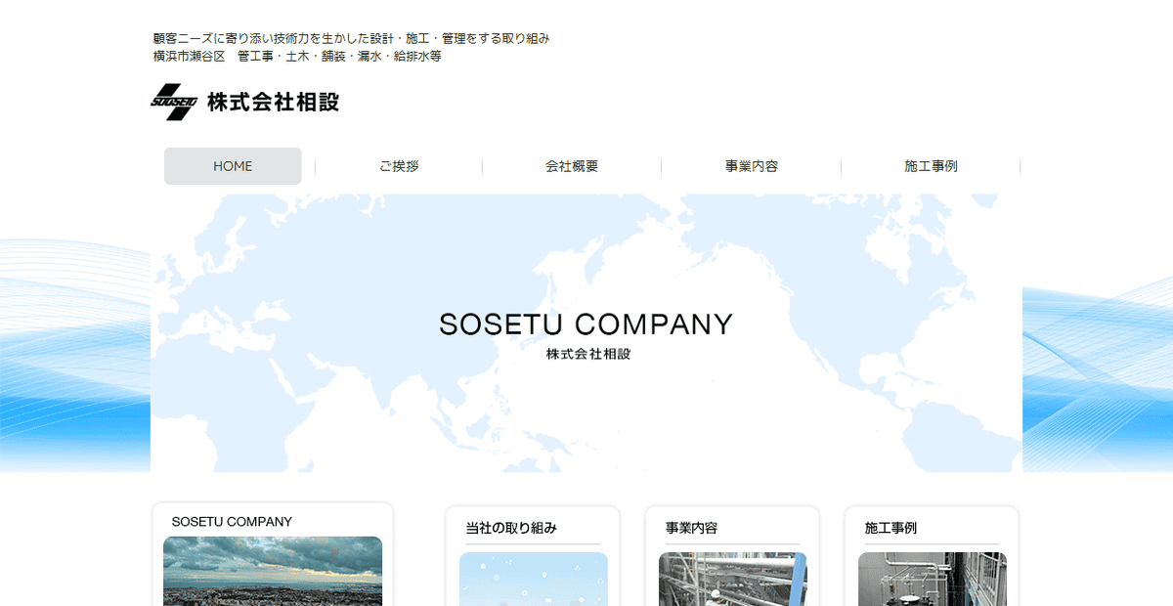This screenshot has width=1173, height=606.
Task: Open the 施工事例 item in the top navigation
Action: (930, 165)
